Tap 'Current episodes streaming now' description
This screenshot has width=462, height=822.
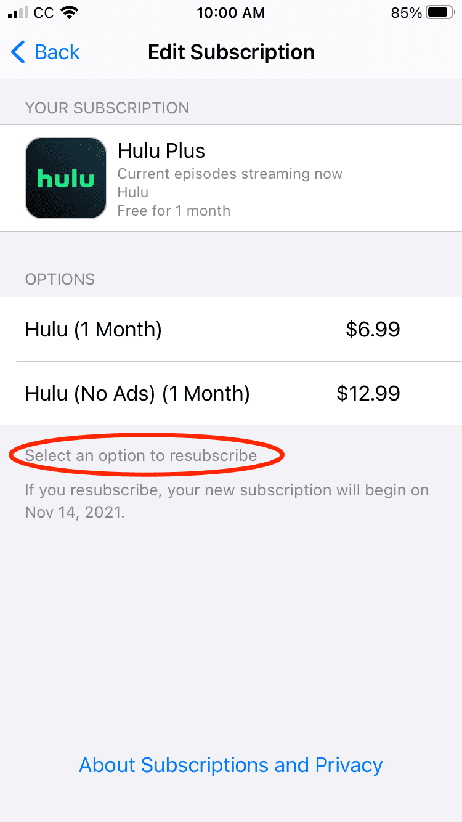pos(230,174)
